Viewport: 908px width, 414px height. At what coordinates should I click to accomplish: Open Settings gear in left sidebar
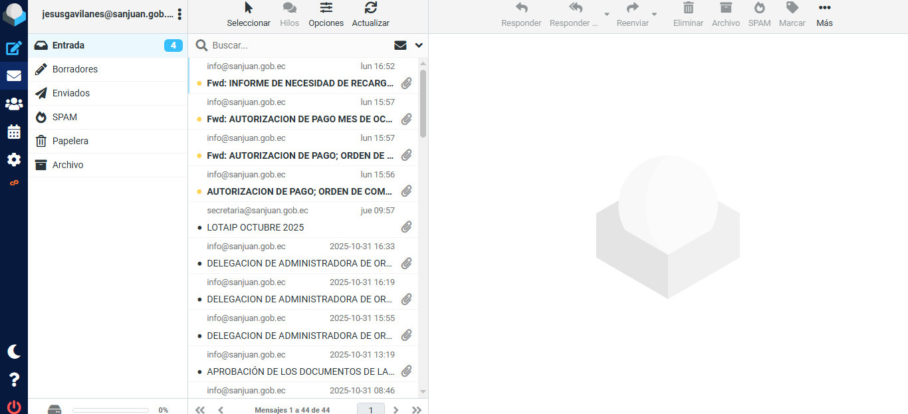click(13, 159)
